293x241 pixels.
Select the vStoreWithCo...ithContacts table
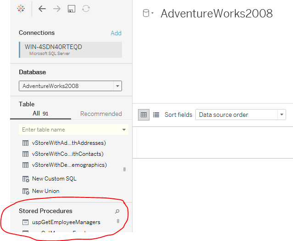[68, 154]
